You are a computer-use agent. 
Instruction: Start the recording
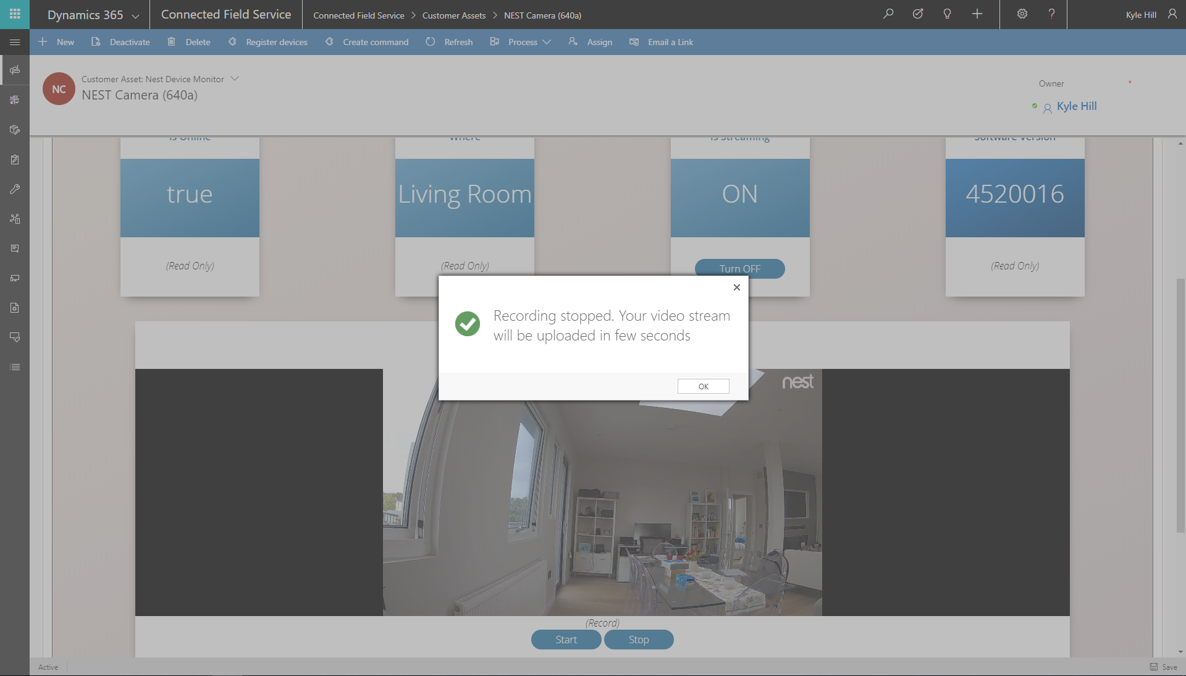tap(566, 640)
